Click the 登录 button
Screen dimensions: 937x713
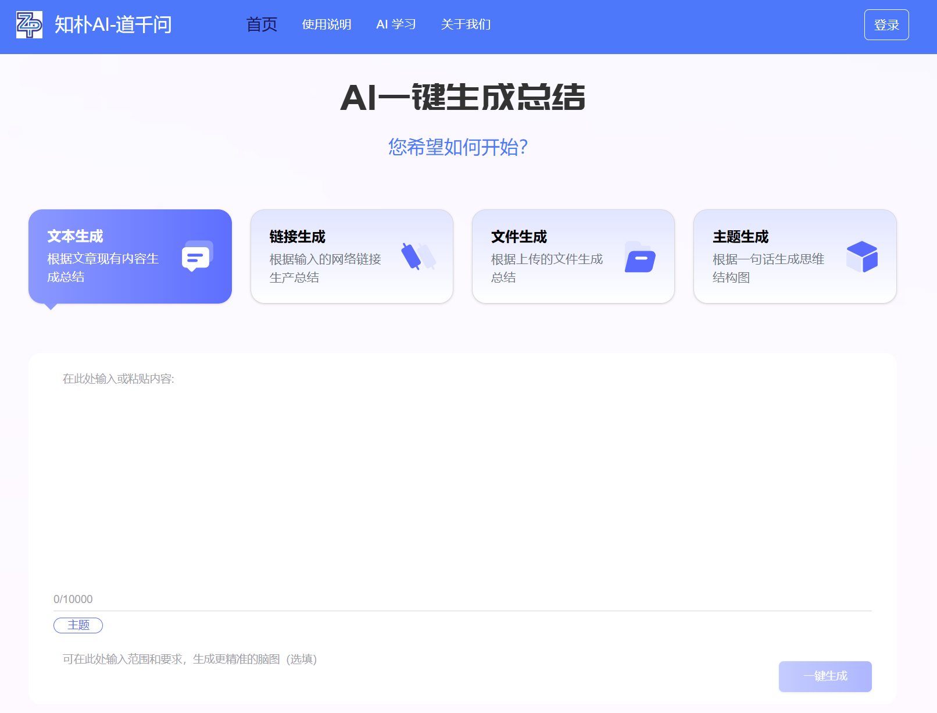886,24
